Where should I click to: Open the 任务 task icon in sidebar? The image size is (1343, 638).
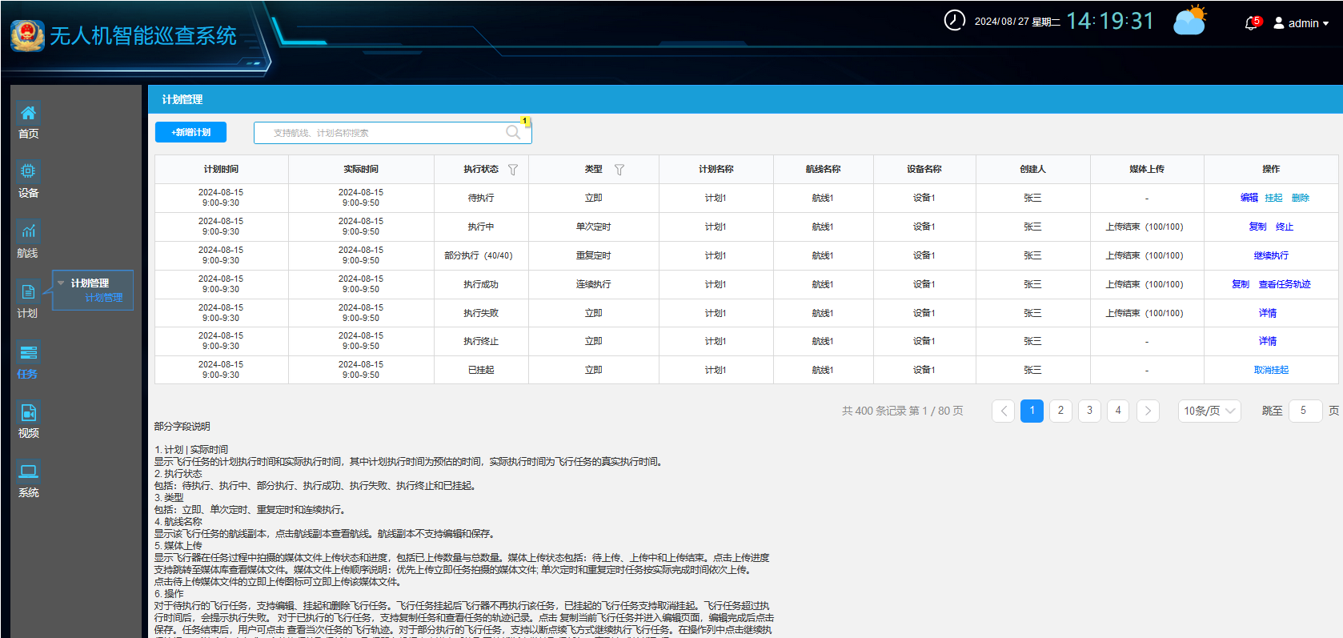[28, 352]
